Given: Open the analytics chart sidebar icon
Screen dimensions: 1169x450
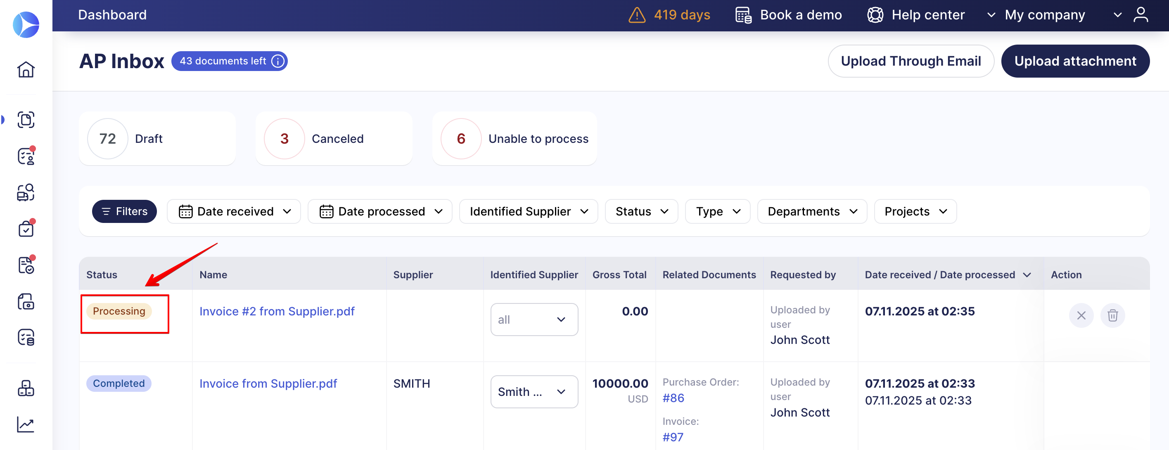Looking at the screenshot, I should pos(26,424).
